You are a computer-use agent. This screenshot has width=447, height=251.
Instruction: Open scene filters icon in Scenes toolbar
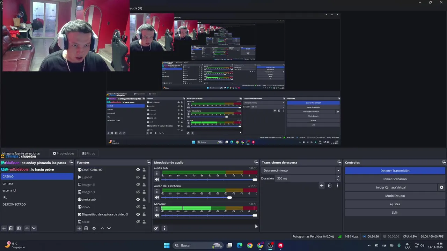[x=19, y=228]
